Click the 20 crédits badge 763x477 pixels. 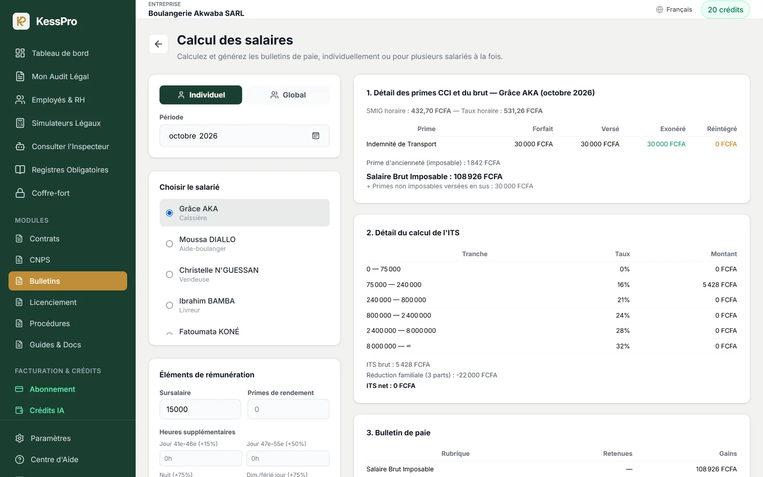(x=725, y=10)
